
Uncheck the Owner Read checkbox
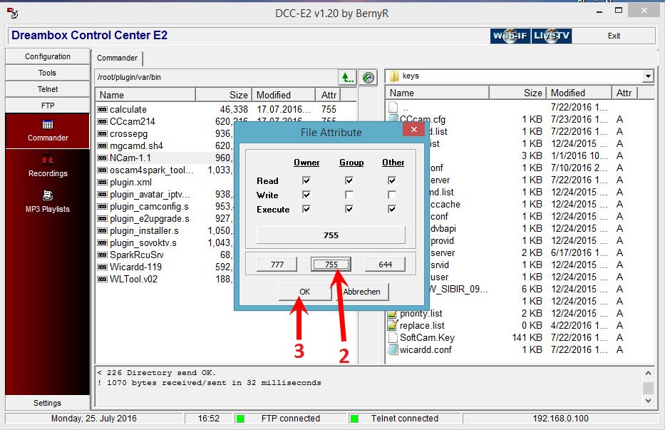(306, 180)
